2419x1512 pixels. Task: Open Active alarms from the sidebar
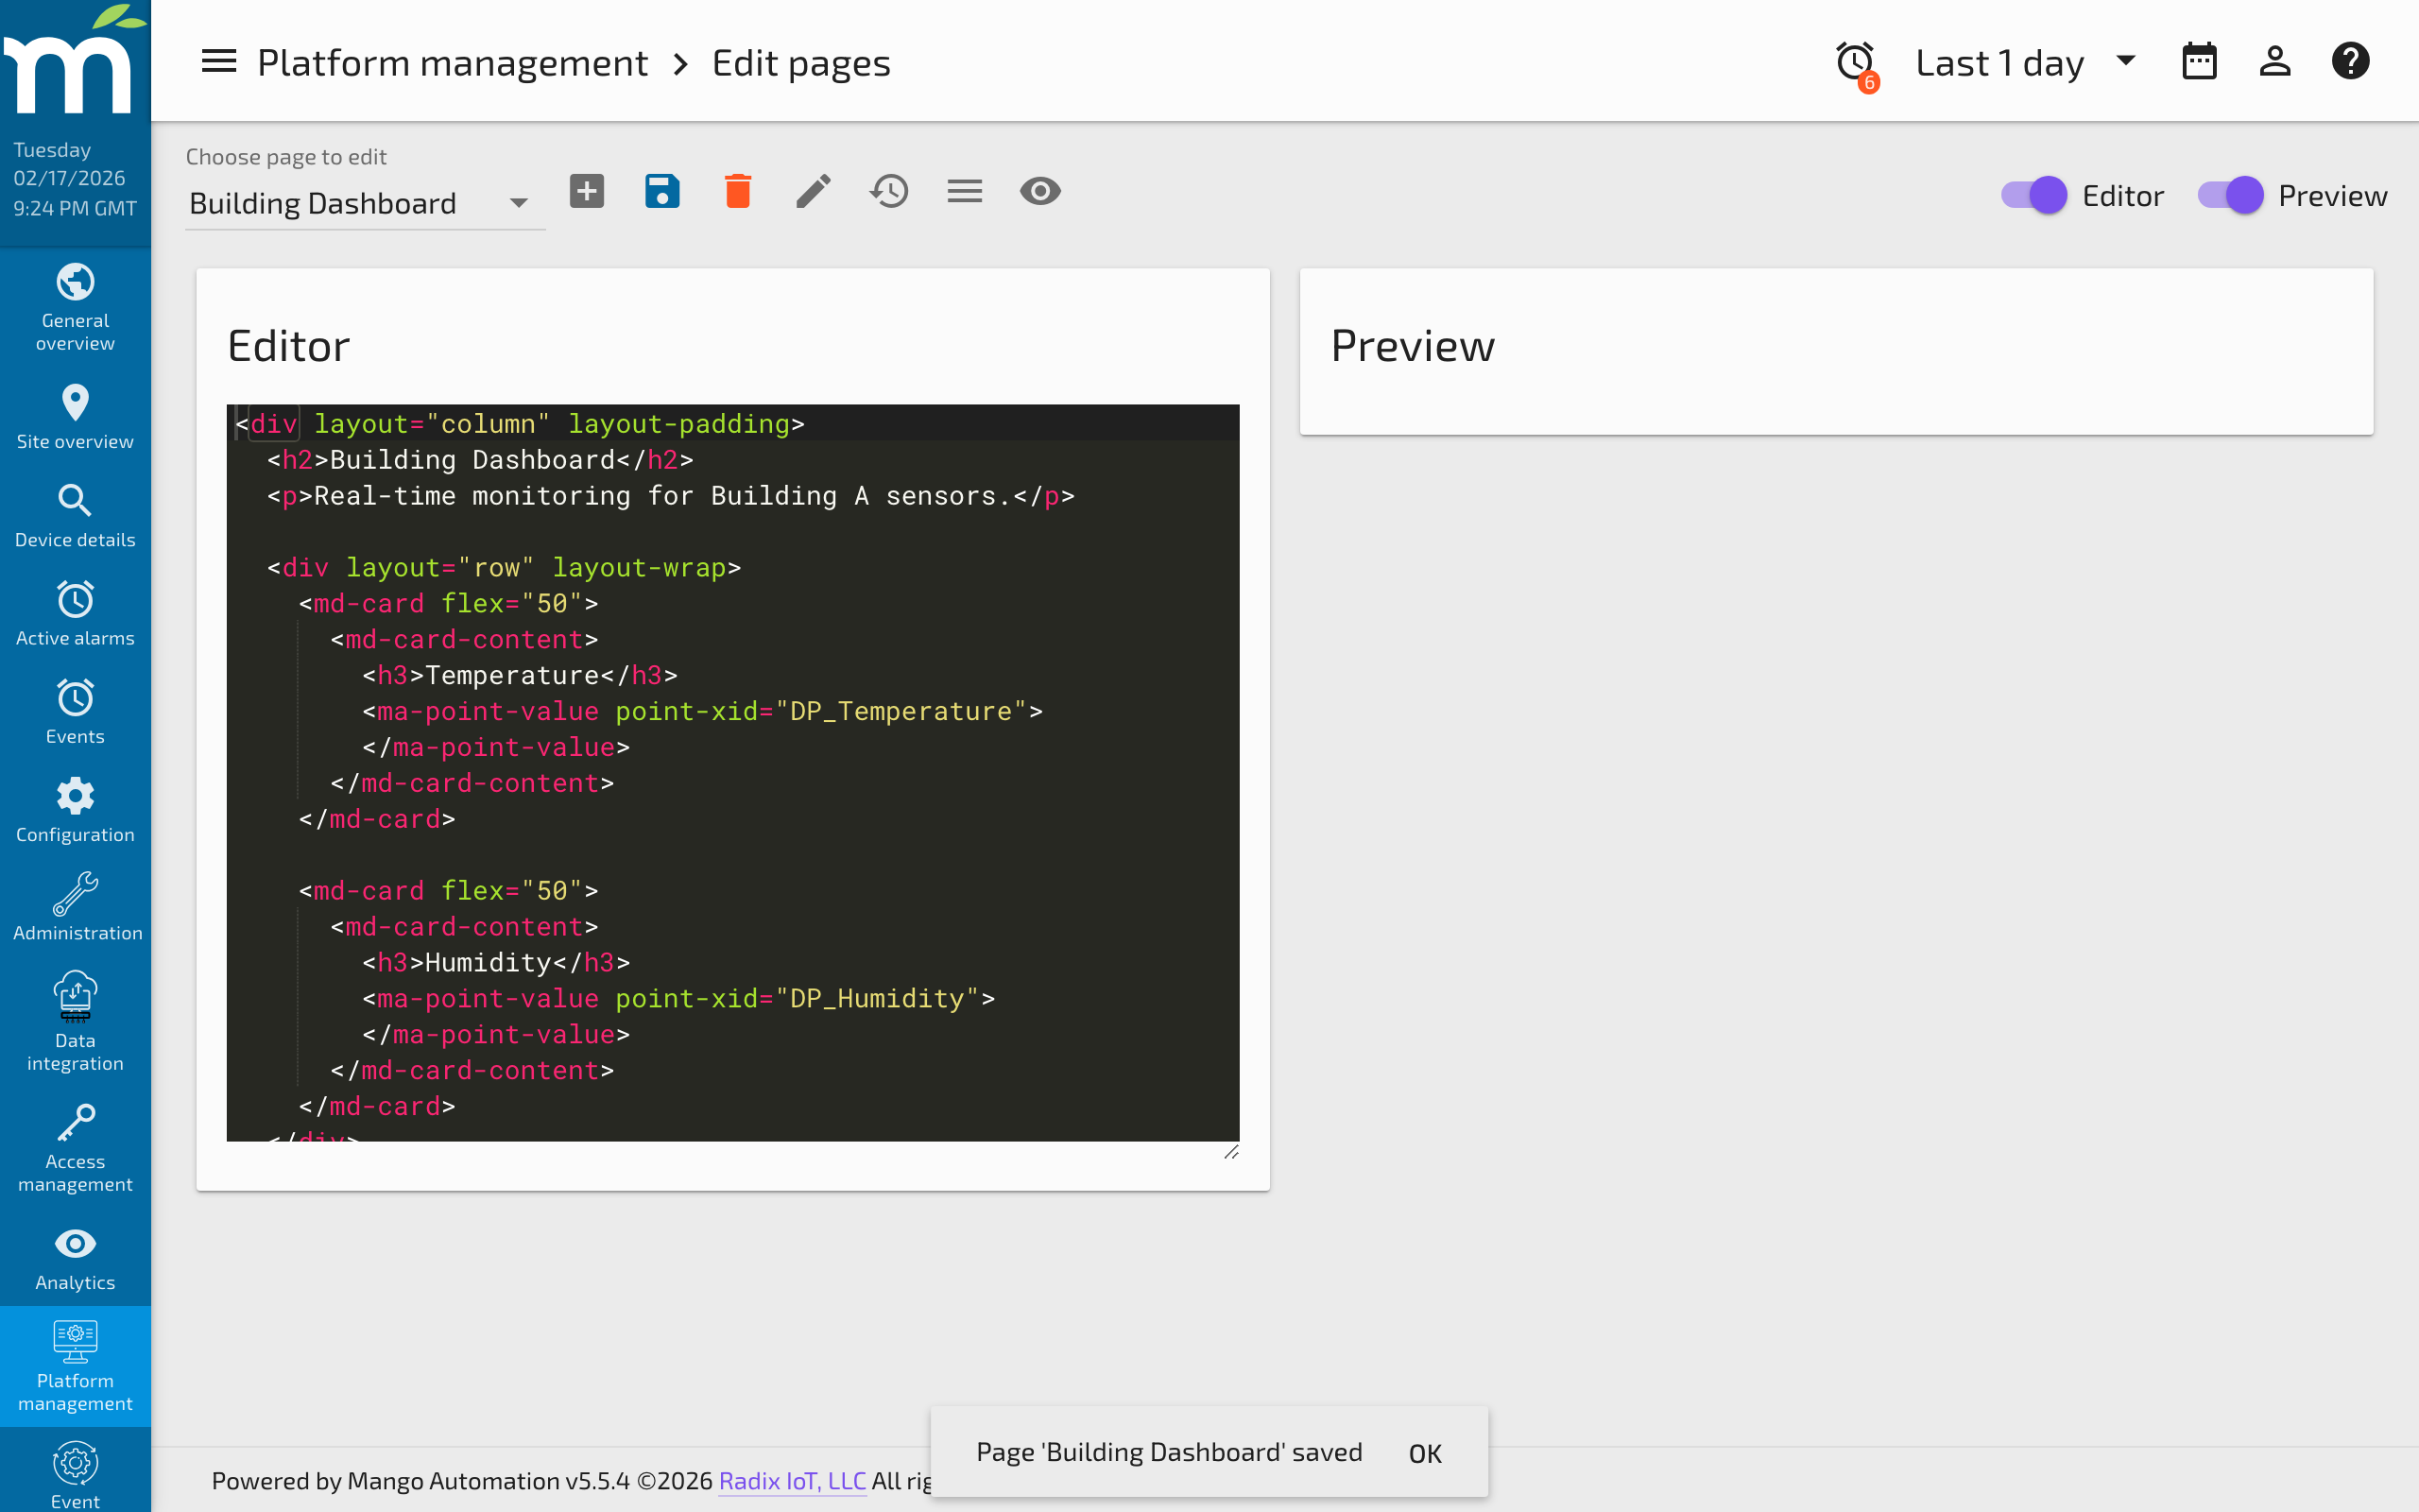pyautogui.click(x=75, y=613)
